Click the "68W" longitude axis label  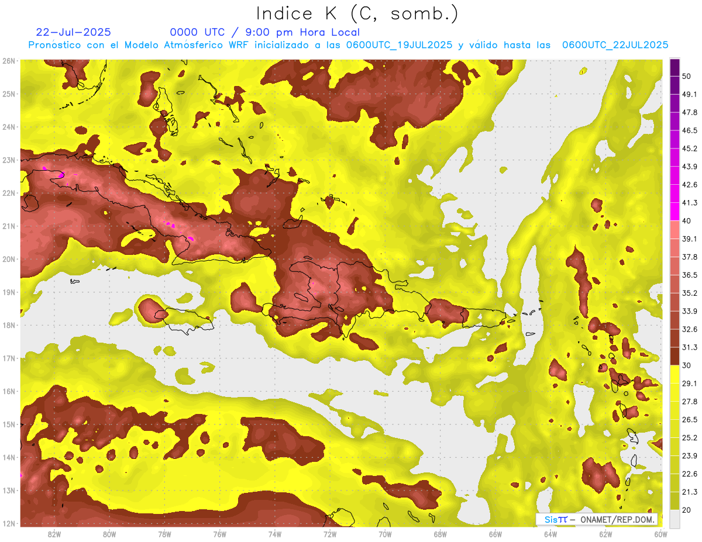[440, 534]
